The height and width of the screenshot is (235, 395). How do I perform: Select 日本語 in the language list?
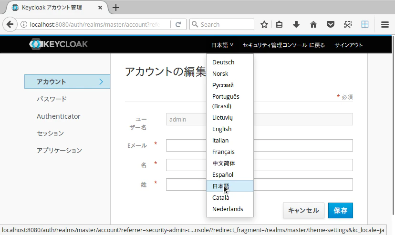click(230, 186)
